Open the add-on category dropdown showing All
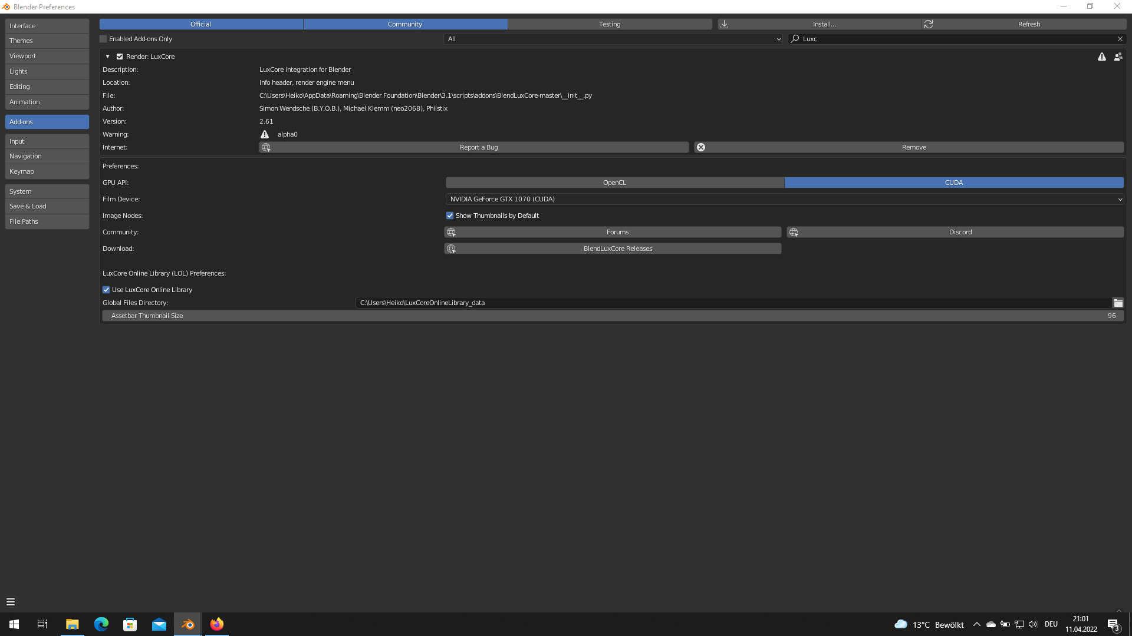Viewport: 1132px width, 636px height. (x=613, y=39)
